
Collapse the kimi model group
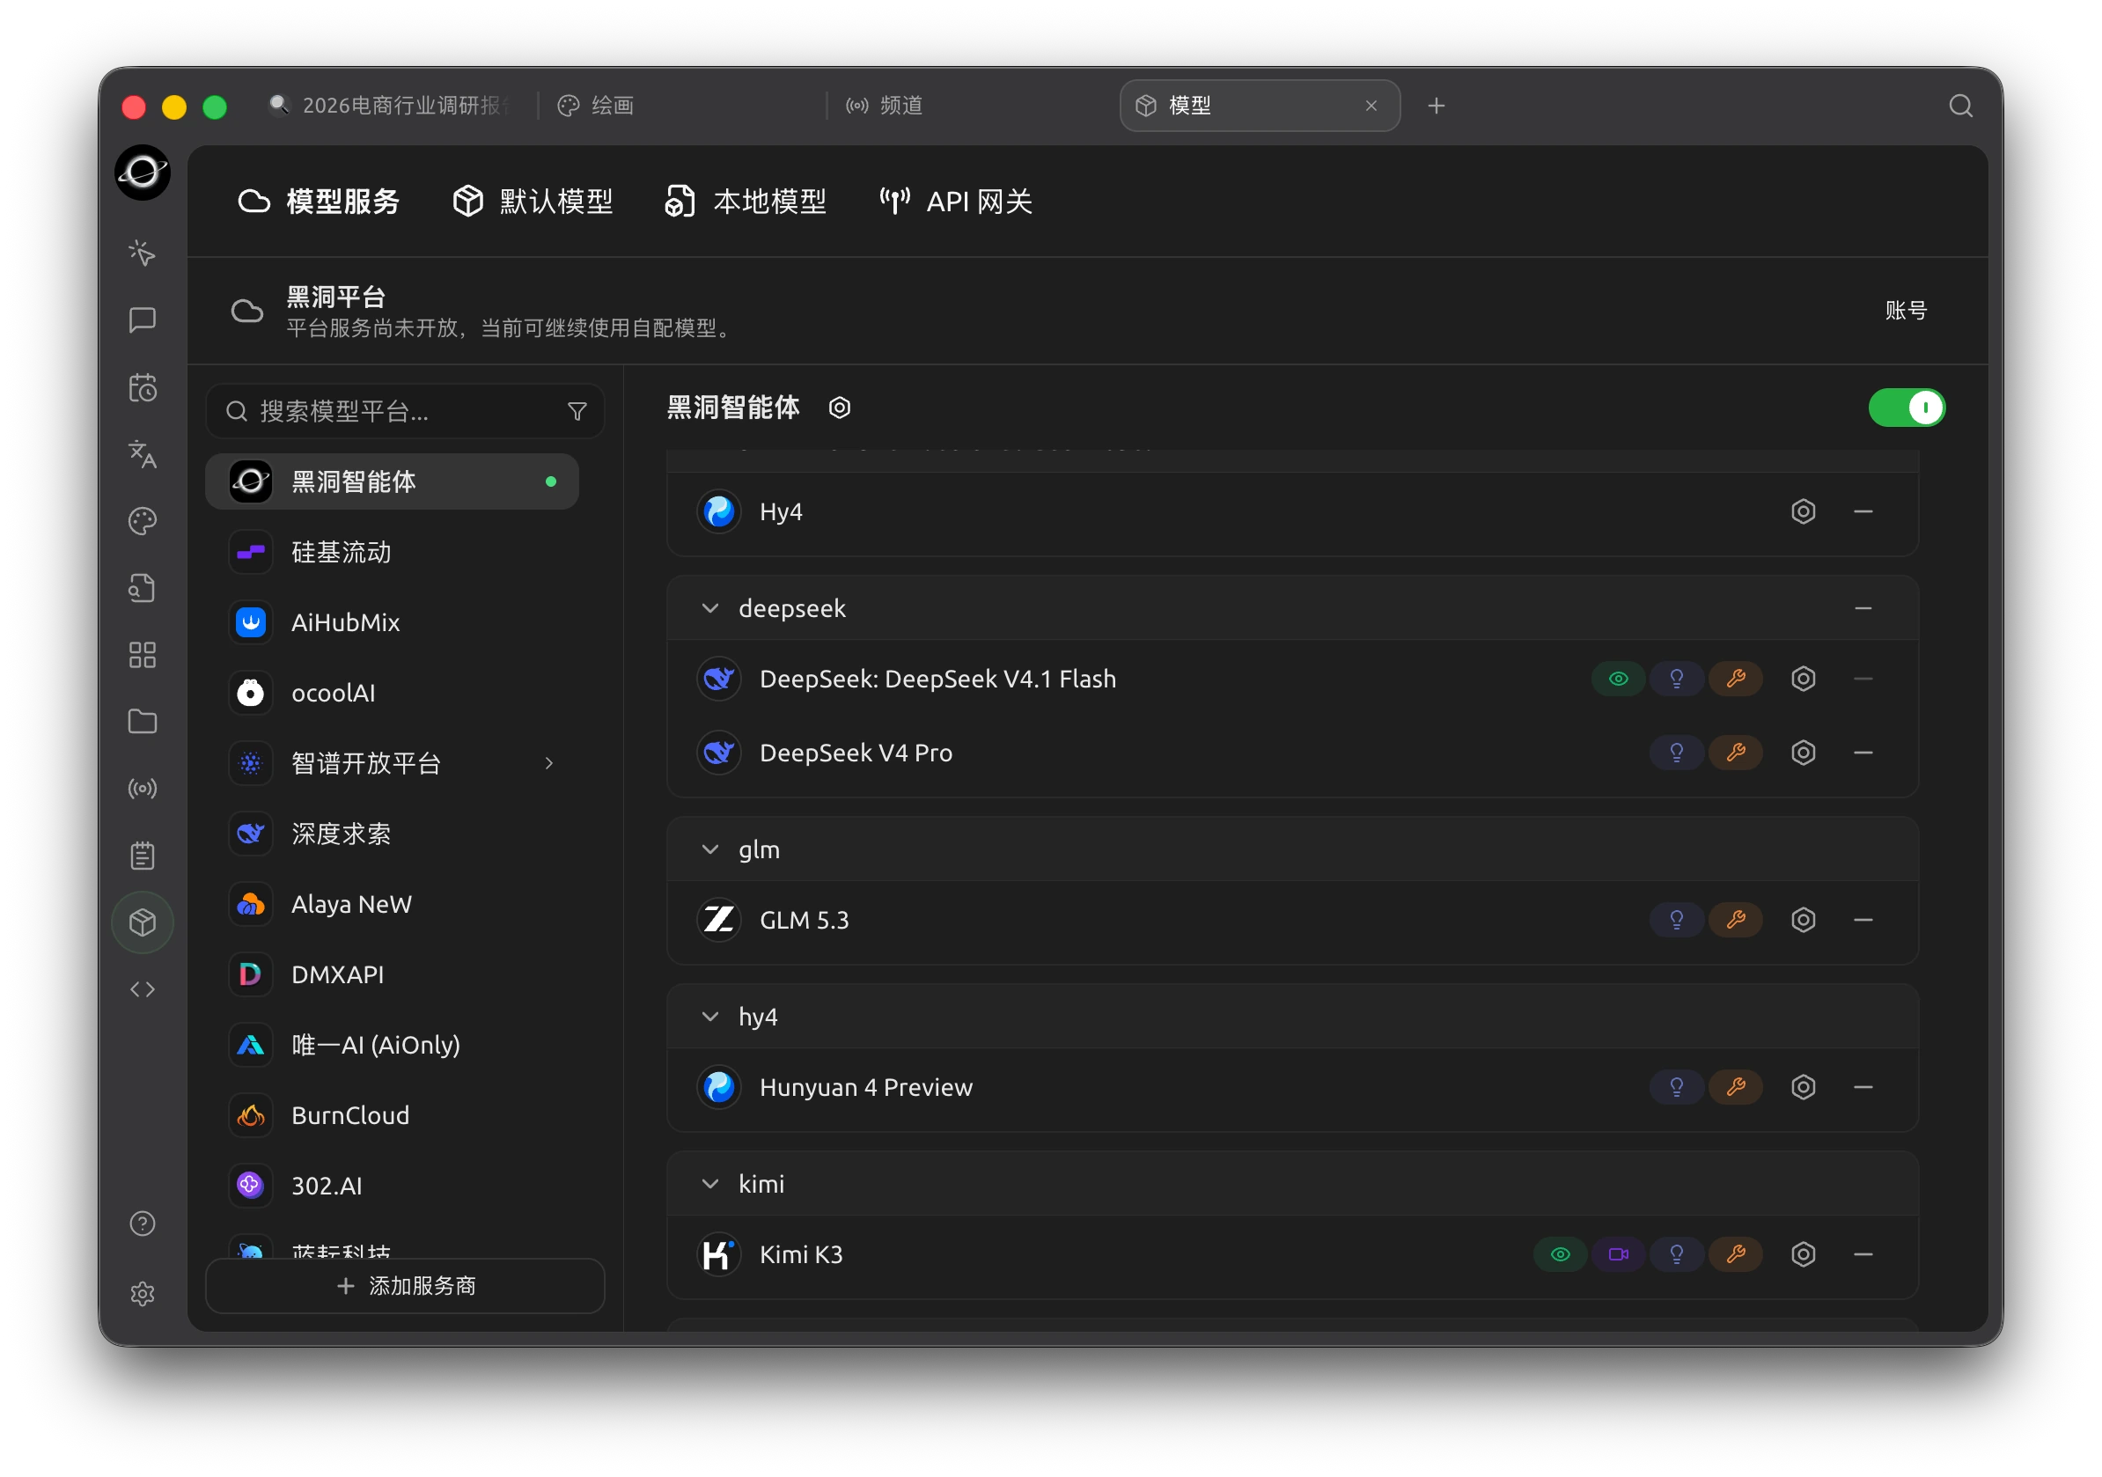tap(709, 1183)
